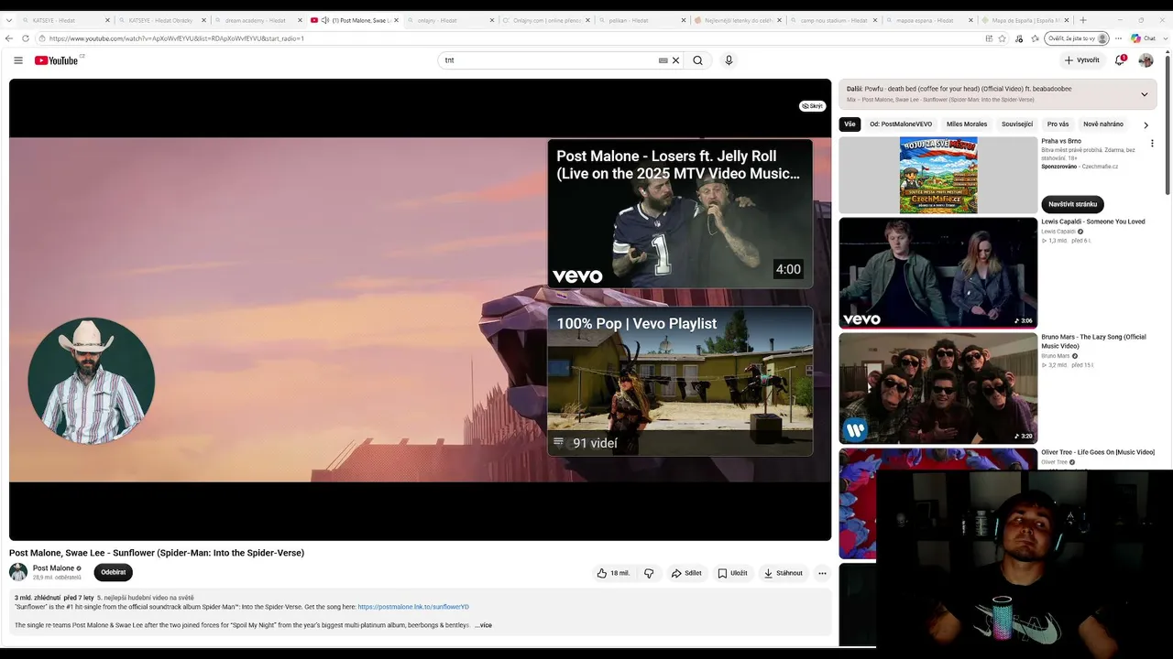1173x659 pixels.
Task: Click the Vytvořit create button
Action: [1081, 60]
